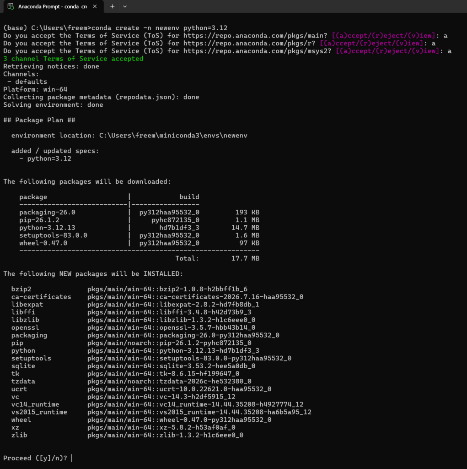Click the 'ucrt' install row name
This screenshot has width=467, height=469.
(x=19, y=389)
